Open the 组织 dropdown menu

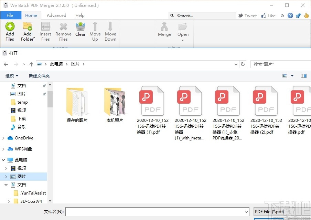pyautogui.click(x=12, y=75)
